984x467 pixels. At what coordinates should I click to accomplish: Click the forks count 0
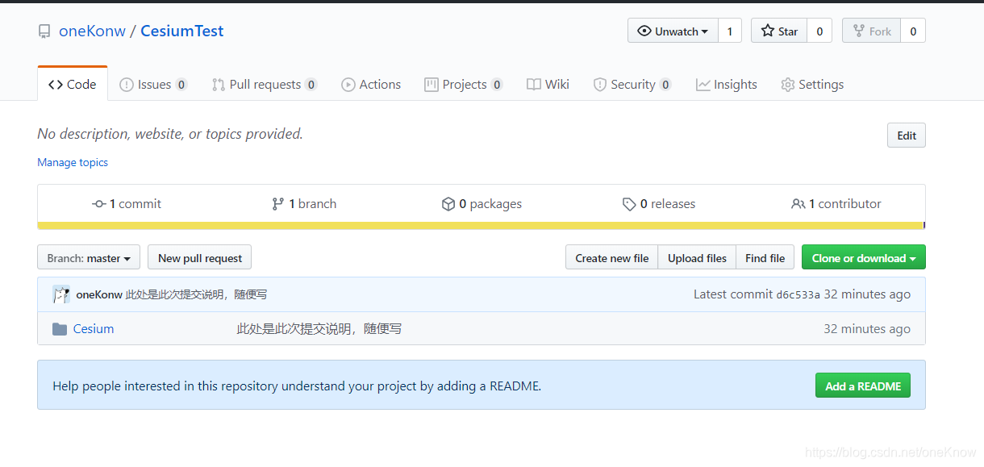tap(913, 31)
